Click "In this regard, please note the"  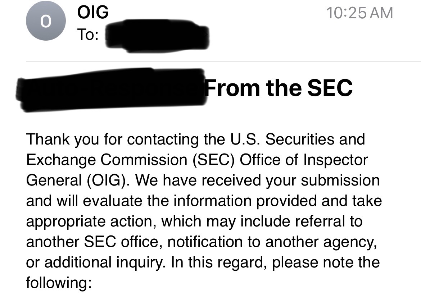coord(275,263)
